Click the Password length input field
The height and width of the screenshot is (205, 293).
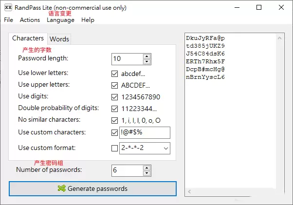pyautogui.click(x=127, y=59)
